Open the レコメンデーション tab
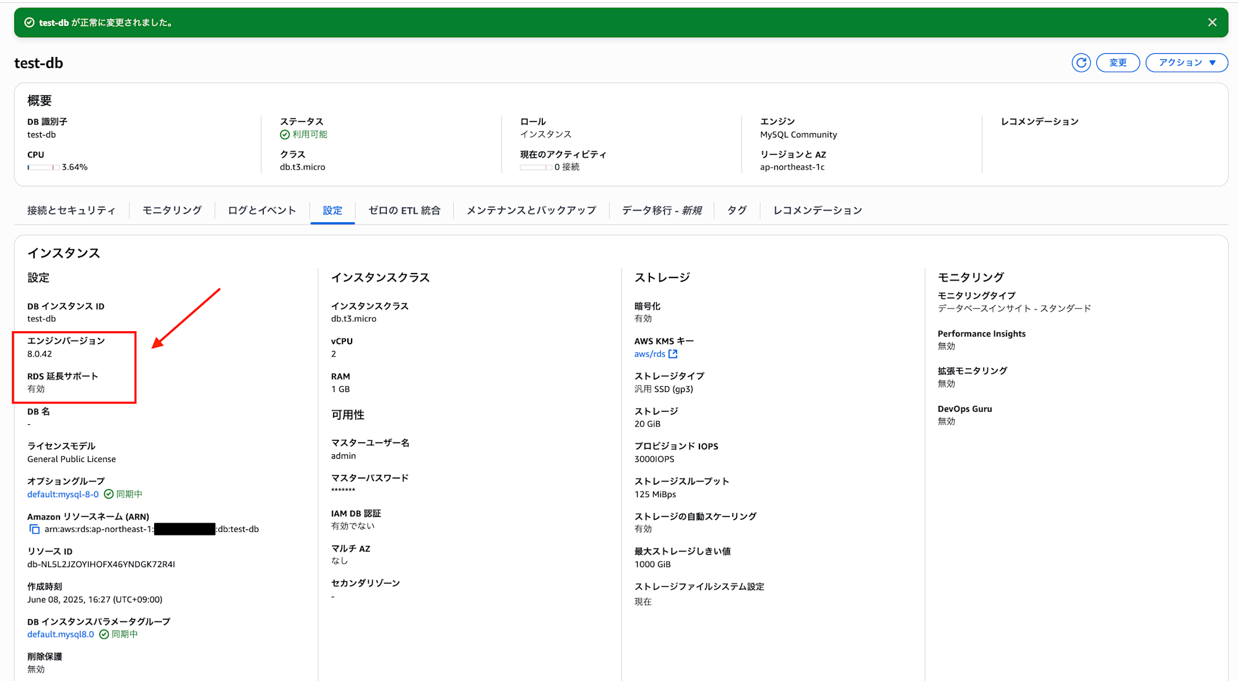 817,210
